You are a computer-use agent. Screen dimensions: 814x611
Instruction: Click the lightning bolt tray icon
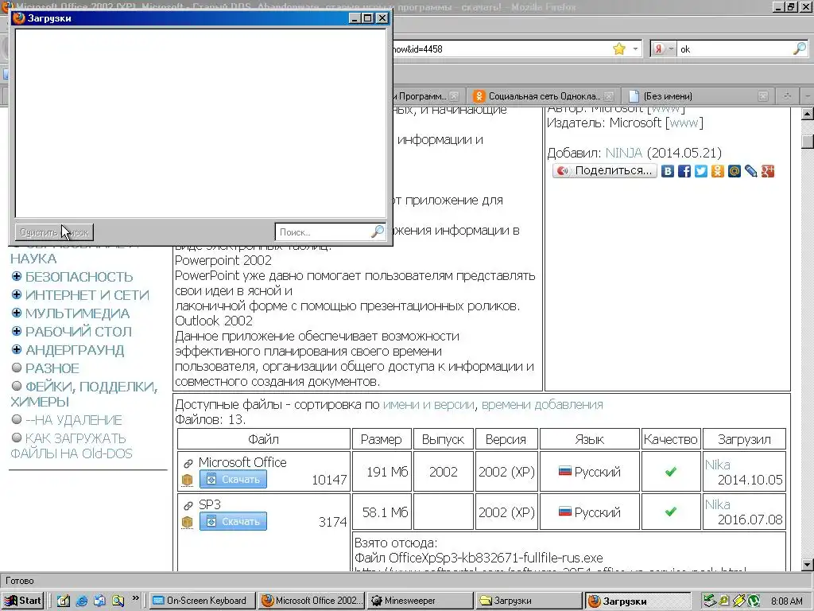(x=738, y=601)
